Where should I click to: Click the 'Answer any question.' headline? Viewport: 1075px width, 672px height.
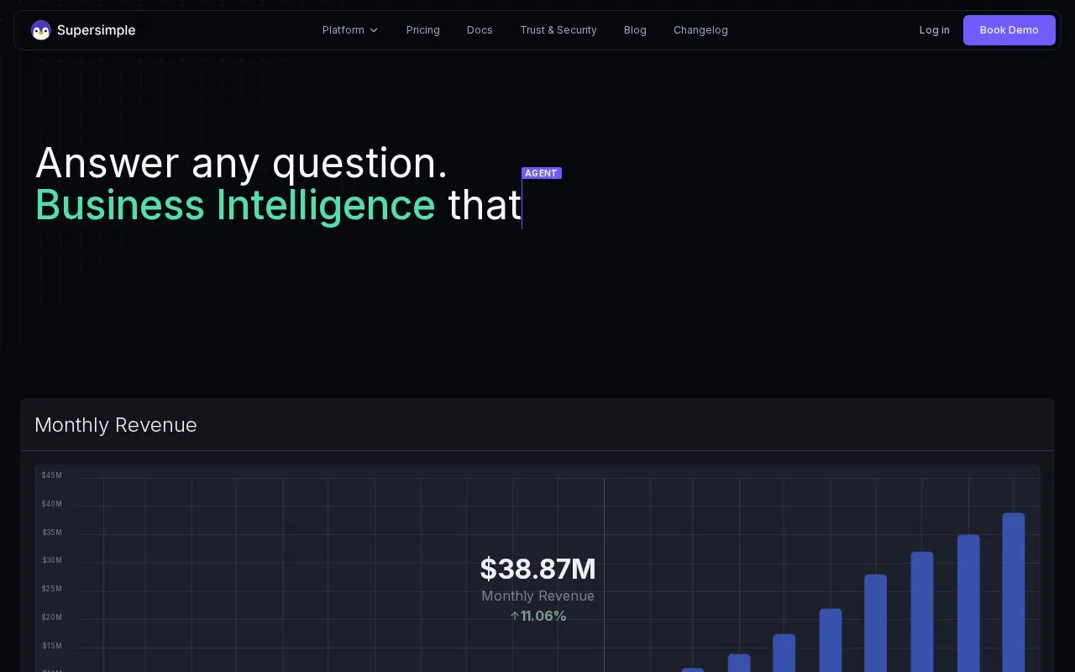[x=242, y=163]
